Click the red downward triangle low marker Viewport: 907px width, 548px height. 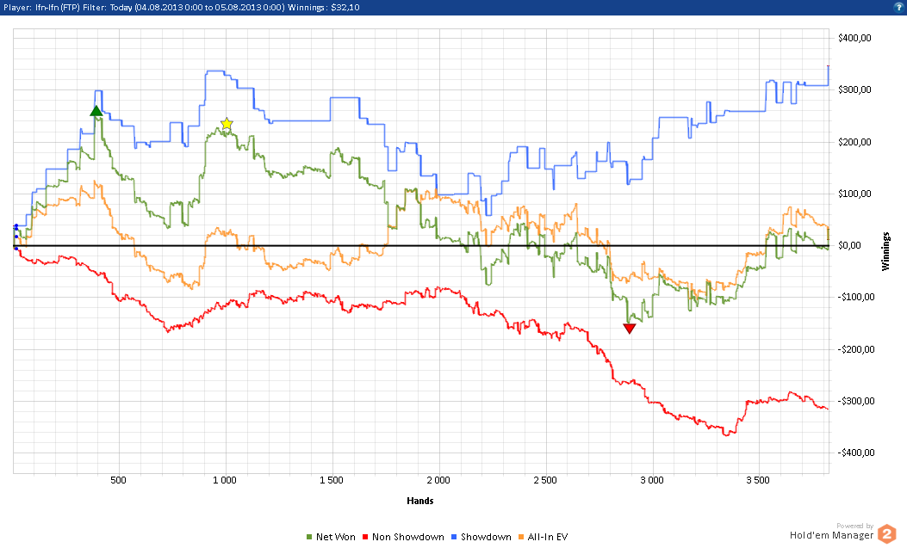point(630,329)
